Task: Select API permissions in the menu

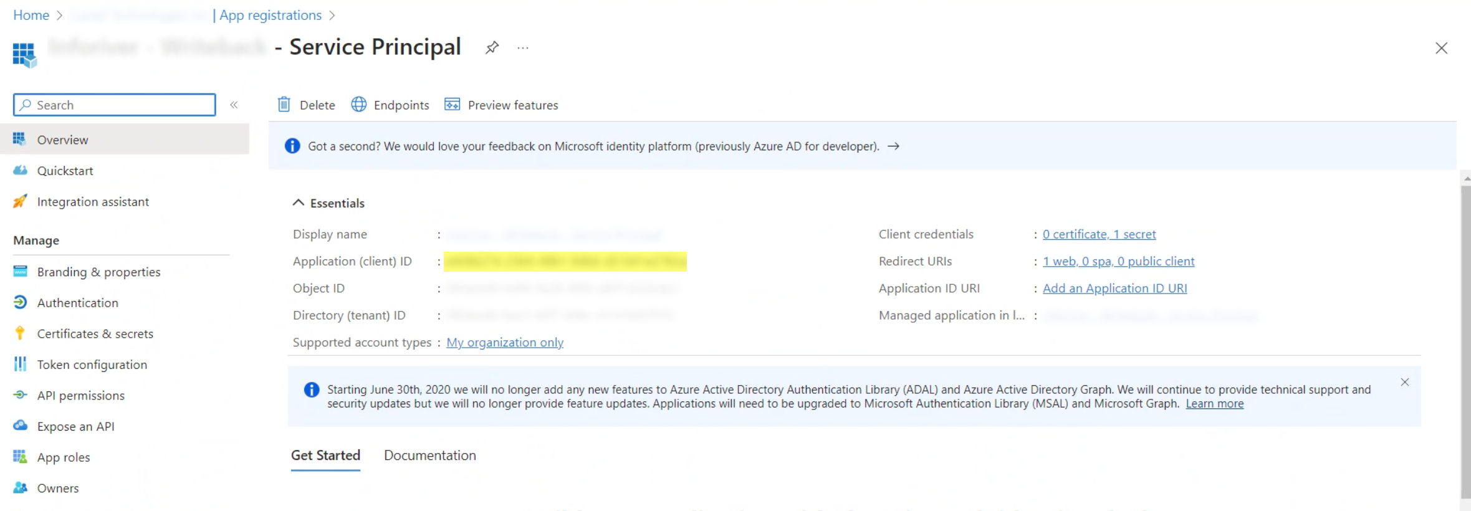Action: [80, 396]
